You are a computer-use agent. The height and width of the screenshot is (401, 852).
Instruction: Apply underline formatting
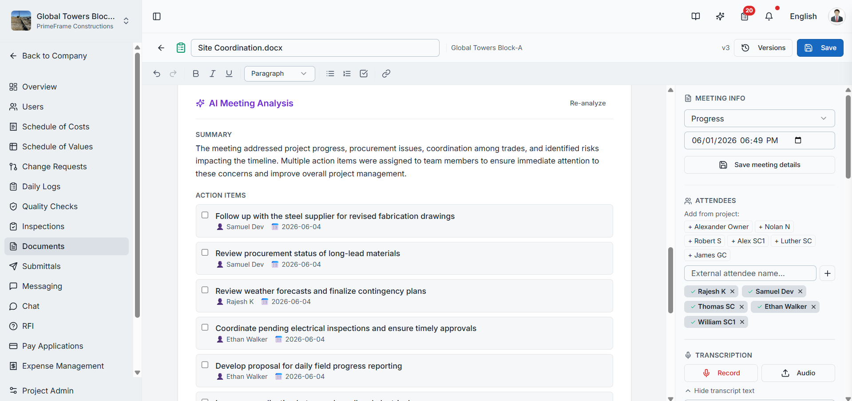tap(229, 74)
